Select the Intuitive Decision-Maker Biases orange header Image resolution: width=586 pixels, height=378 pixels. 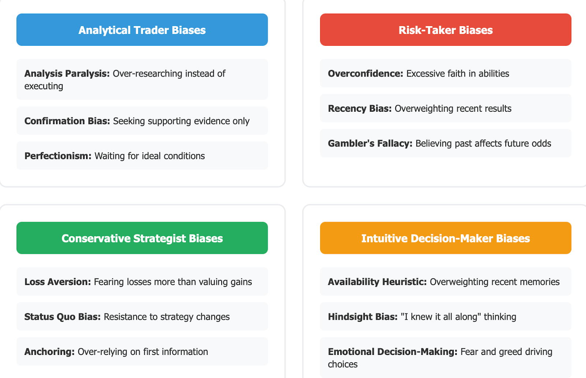click(x=446, y=238)
